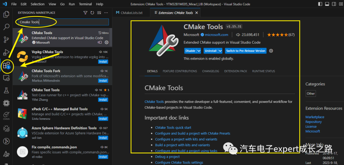Install CMake Test Tools extension
This screenshot has height=165, width=344.
[103, 100]
